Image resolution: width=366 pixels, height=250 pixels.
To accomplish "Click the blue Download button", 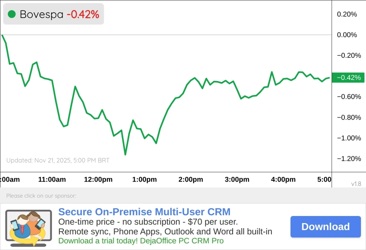I will pos(325,227).
